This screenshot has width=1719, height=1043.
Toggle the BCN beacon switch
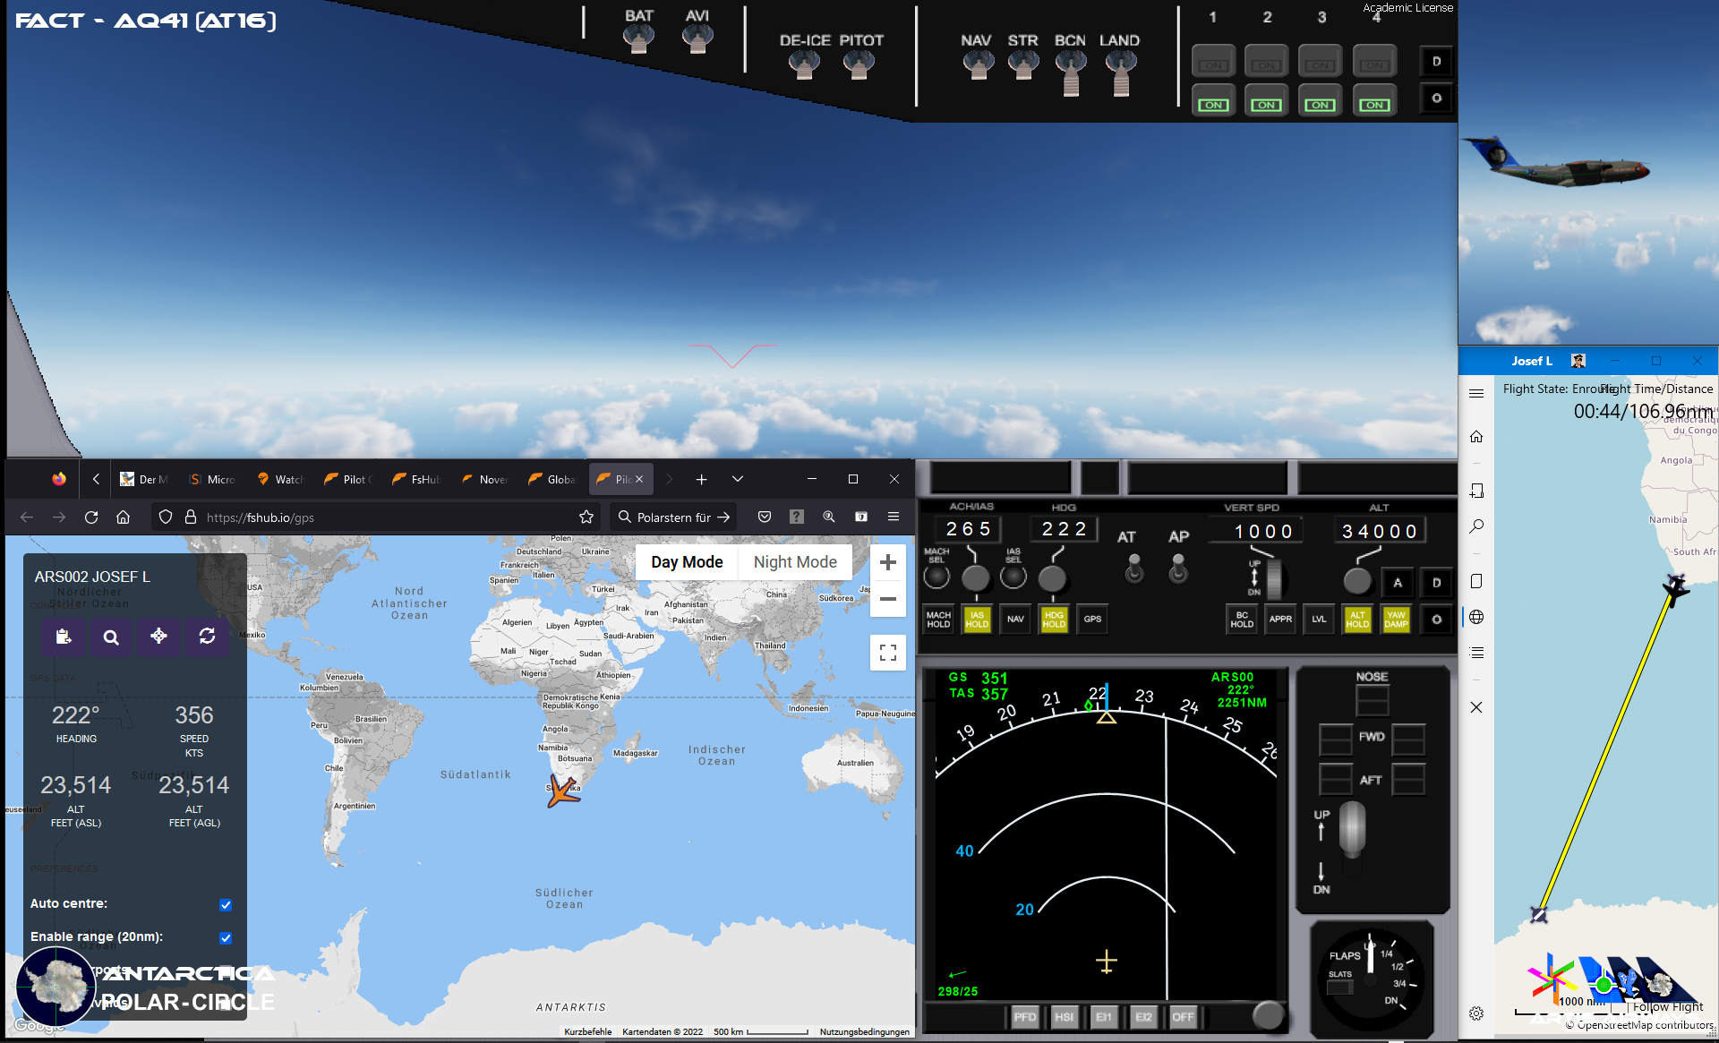pyautogui.click(x=1071, y=72)
